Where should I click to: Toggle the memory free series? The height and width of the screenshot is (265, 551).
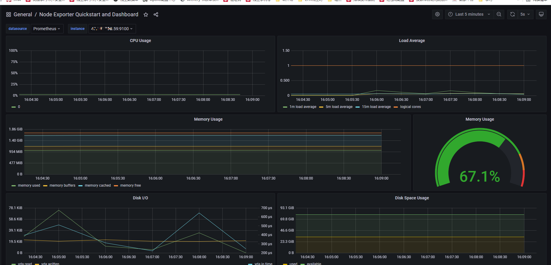[x=130, y=185]
